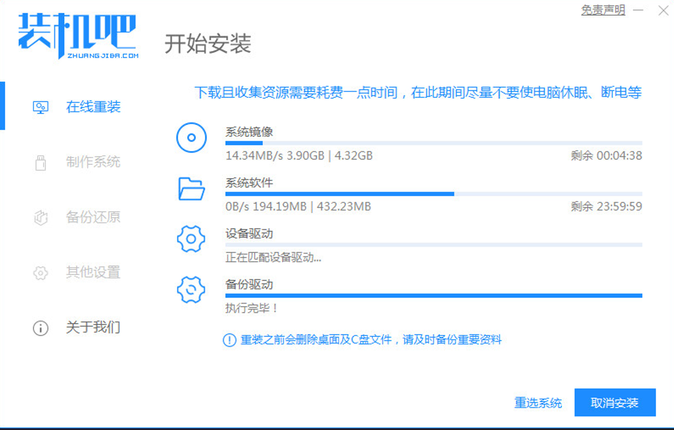Click the 系统软件 folder icon

point(192,189)
